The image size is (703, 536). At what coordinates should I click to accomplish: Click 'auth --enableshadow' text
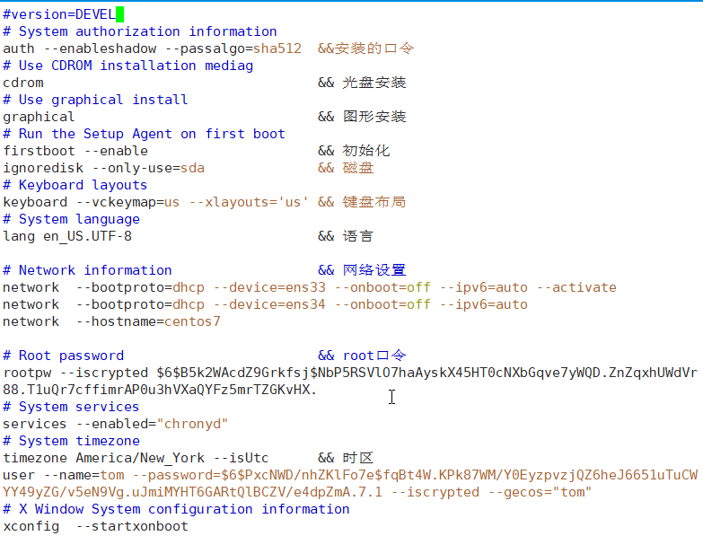tap(80, 48)
